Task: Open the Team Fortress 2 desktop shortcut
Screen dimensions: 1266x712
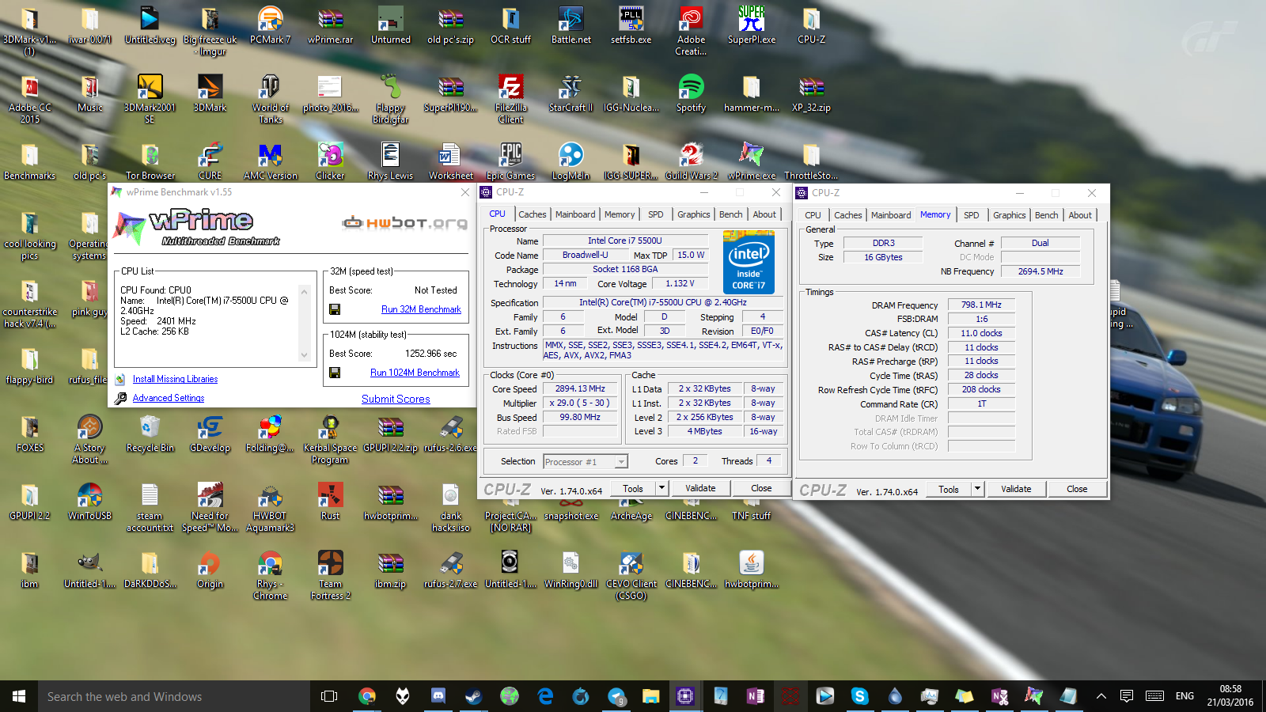Action: click(x=330, y=576)
